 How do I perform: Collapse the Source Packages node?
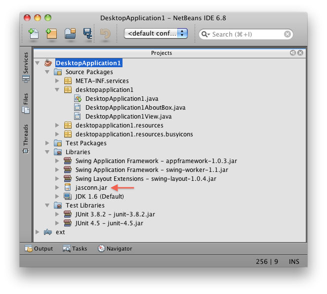click(x=48, y=72)
